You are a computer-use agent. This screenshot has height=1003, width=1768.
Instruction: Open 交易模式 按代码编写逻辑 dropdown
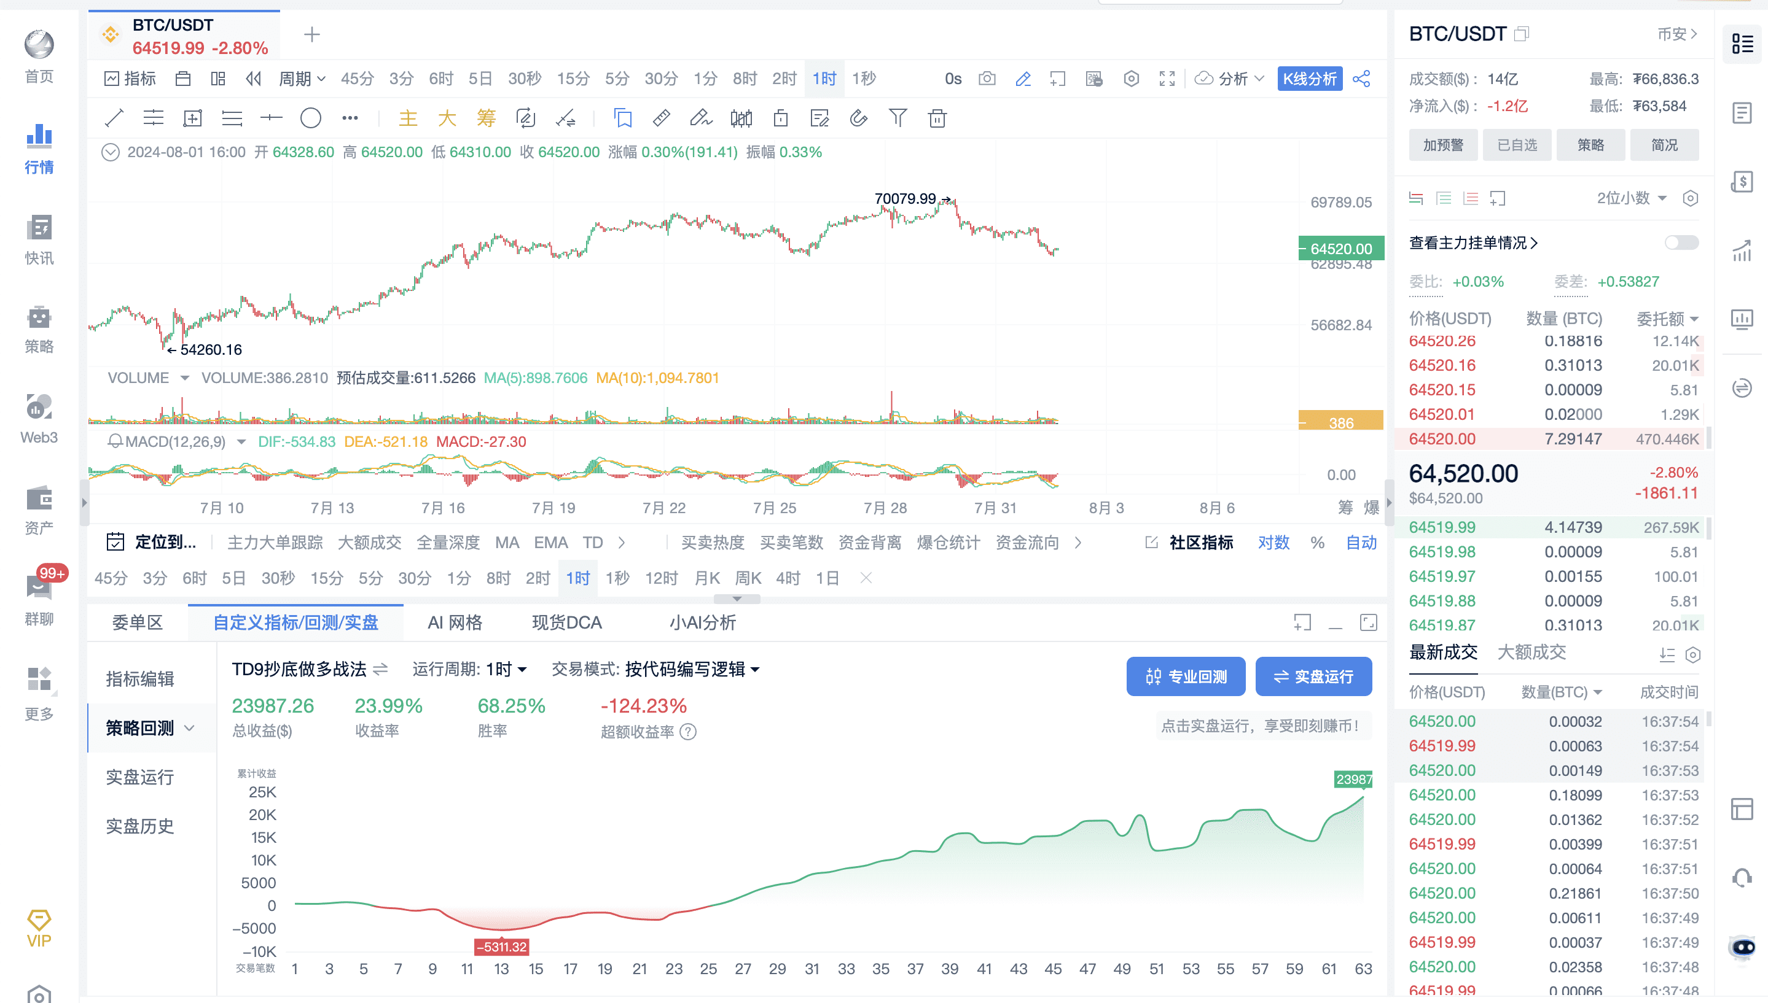[692, 669]
